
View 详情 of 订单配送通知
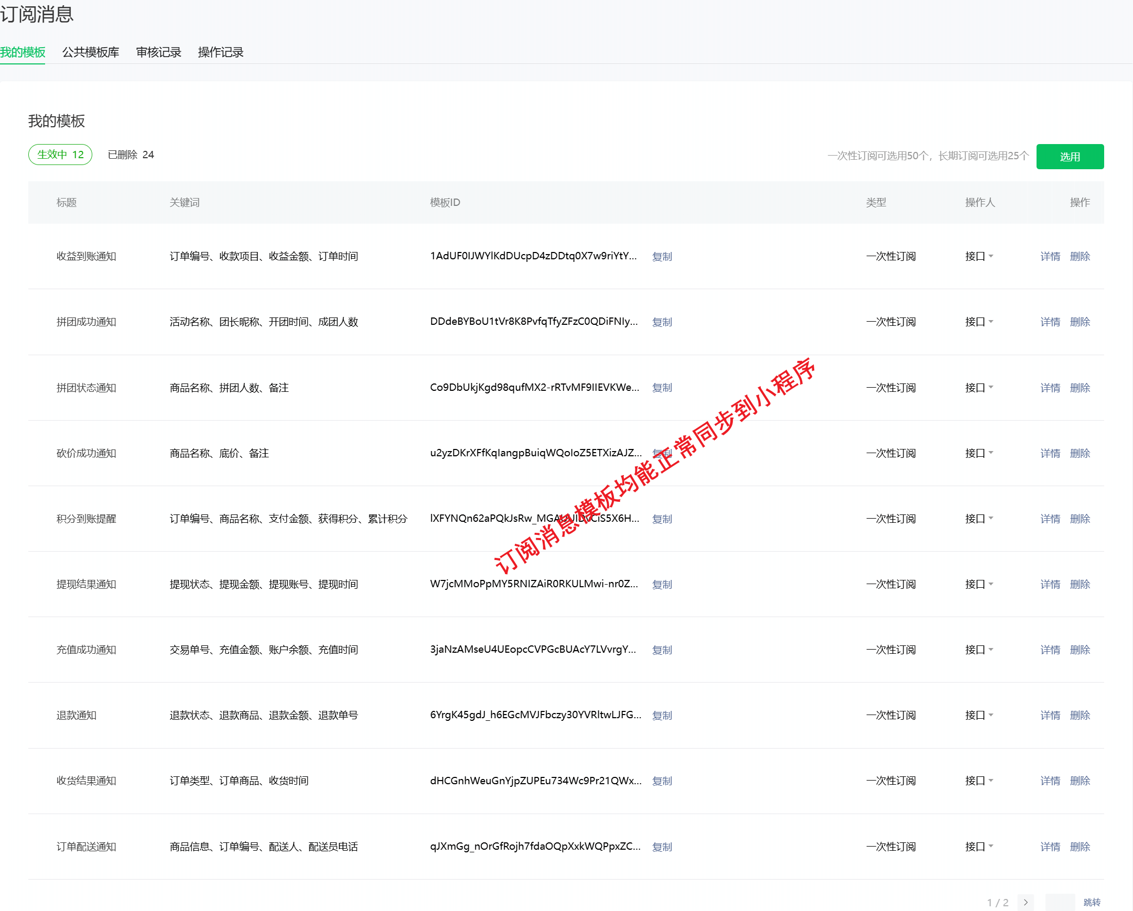pos(1050,847)
